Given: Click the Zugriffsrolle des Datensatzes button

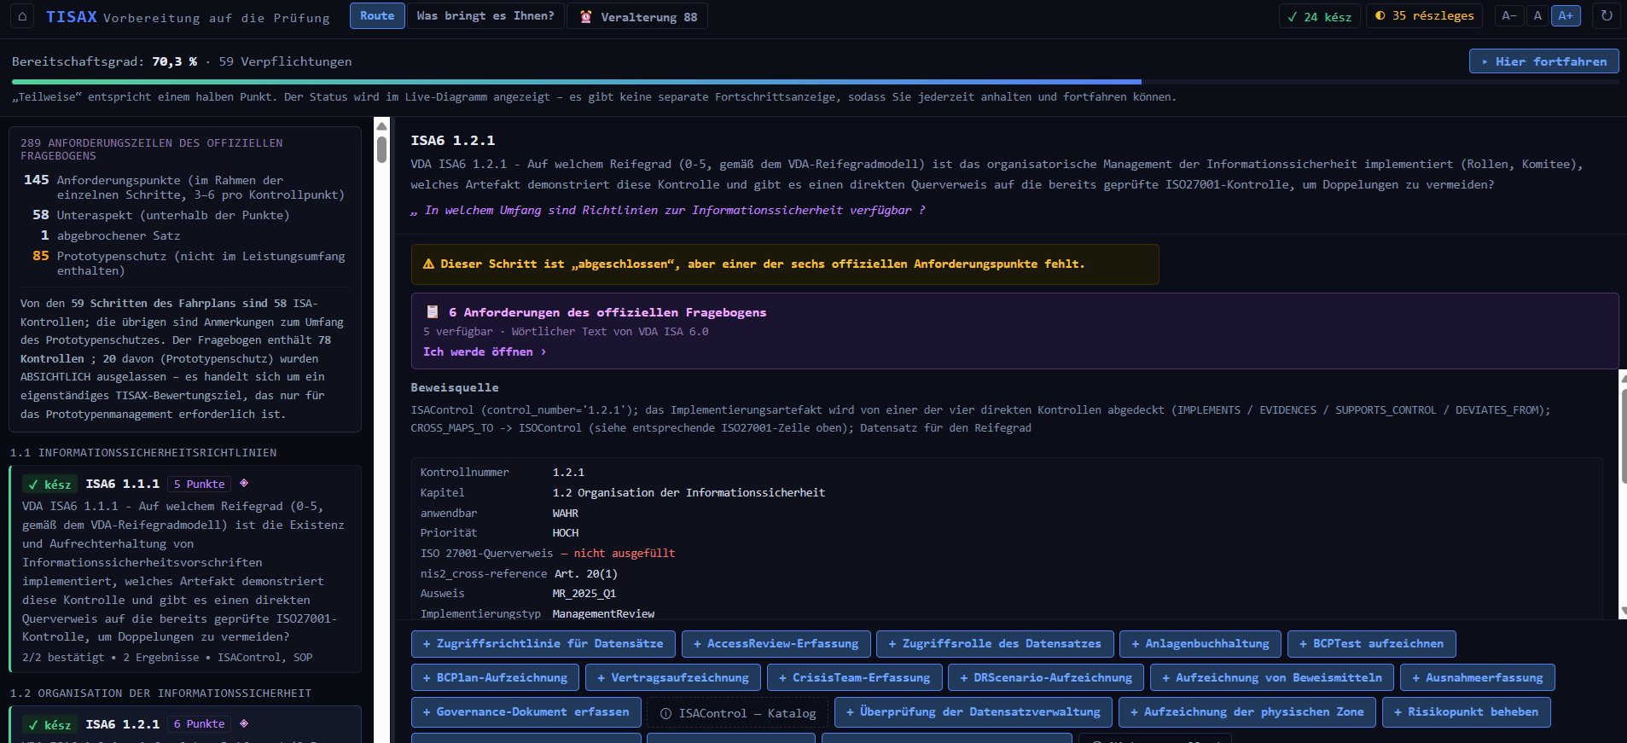Looking at the screenshot, I should click(995, 644).
